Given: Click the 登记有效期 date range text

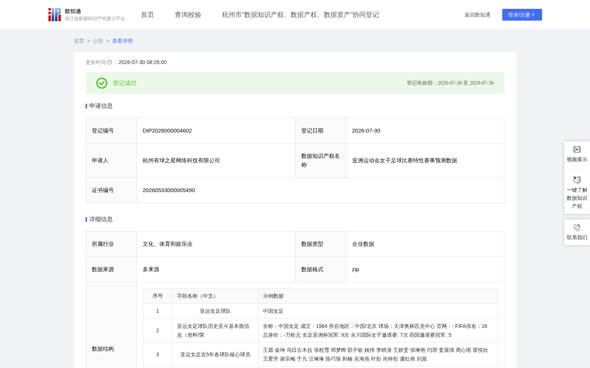Looking at the screenshot, I should point(450,83).
